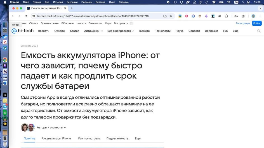The height and width of the screenshot is (148, 264).
Task: Open the Trash in the Dock
Action: (5, 144)
